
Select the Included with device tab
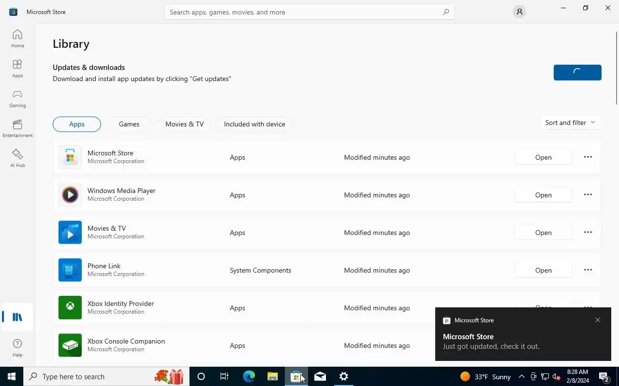254,124
